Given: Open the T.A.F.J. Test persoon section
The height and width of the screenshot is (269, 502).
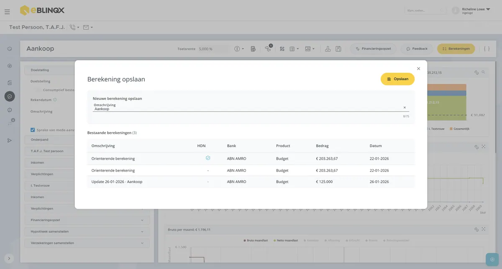Looking at the screenshot, I should click(x=87, y=151).
